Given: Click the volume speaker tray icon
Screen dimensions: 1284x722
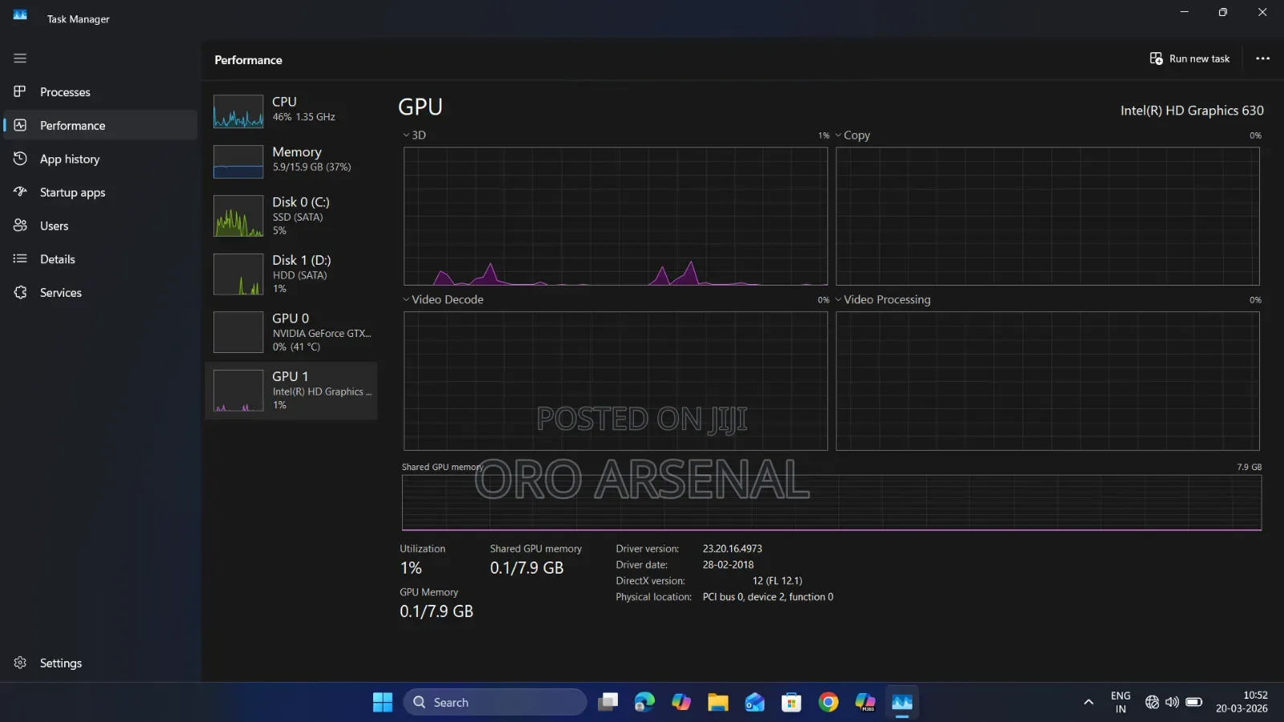Looking at the screenshot, I should click(1172, 703).
